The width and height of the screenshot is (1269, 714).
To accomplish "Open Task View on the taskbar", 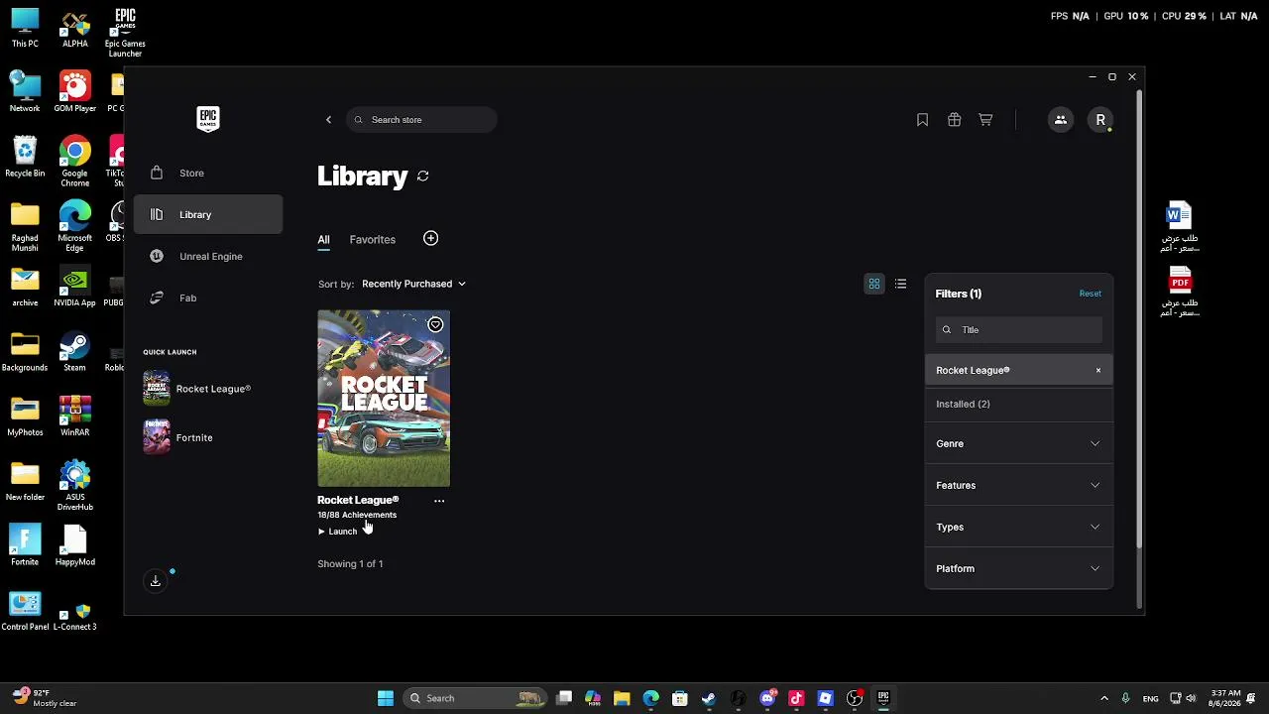I will [x=564, y=698].
